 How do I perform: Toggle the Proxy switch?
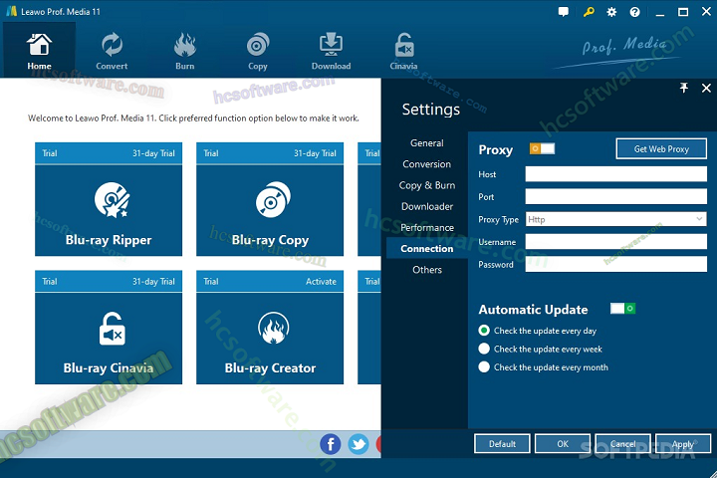[x=542, y=148]
